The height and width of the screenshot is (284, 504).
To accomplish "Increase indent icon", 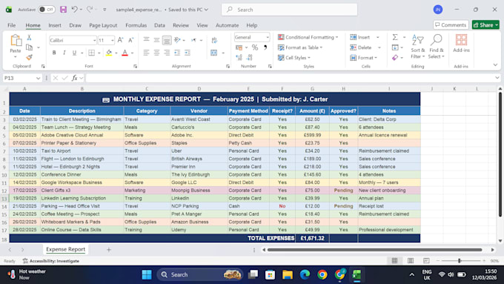I will 188,53.
